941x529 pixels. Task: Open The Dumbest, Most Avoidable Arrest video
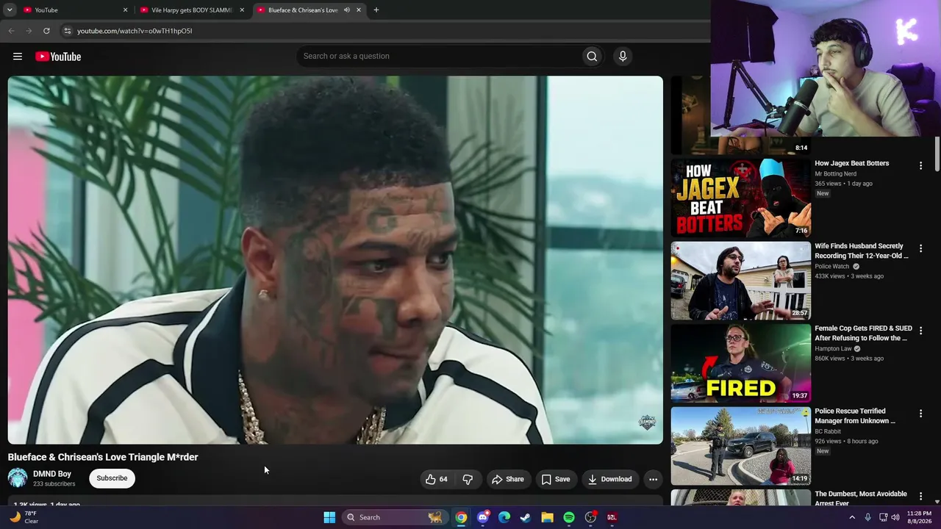pos(860,498)
